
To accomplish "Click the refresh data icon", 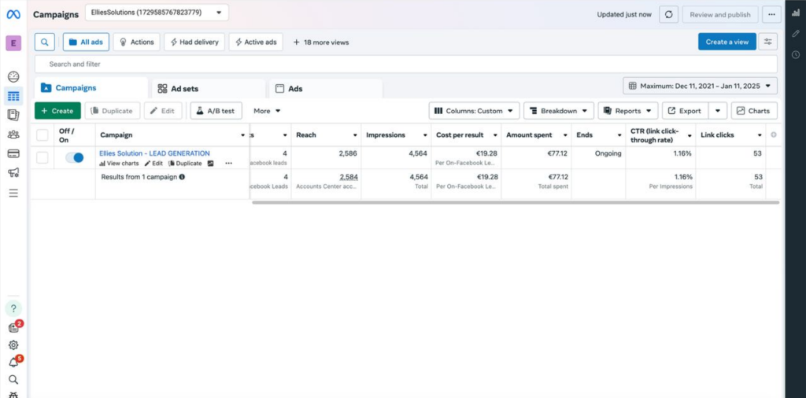I will click(669, 14).
